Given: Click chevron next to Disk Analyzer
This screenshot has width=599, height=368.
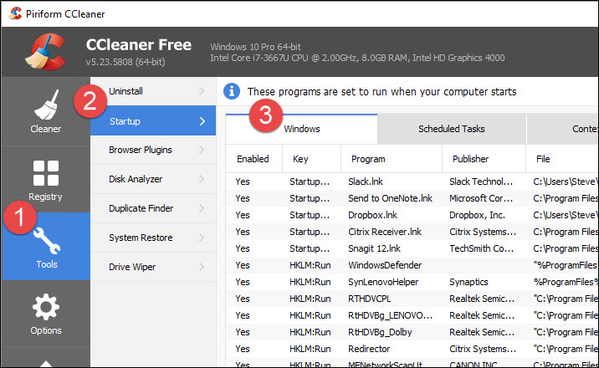Looking at the screenshot, I should pos(202,179).
